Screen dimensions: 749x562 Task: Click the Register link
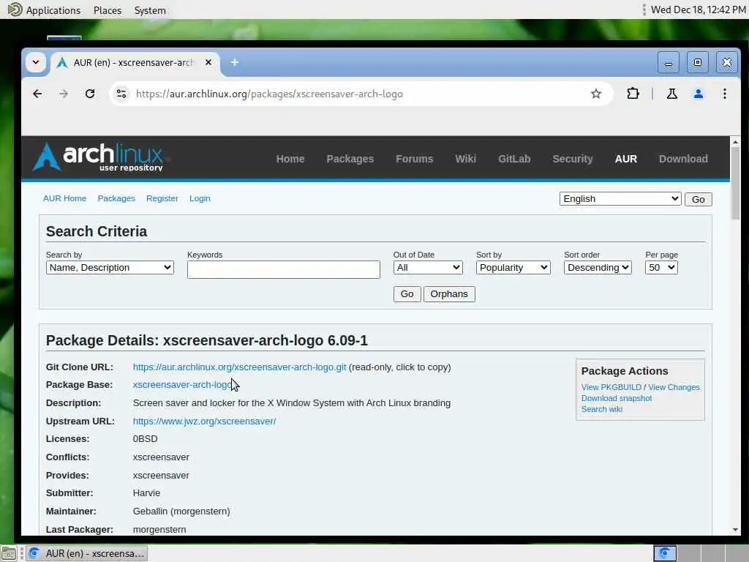point(162,198)
